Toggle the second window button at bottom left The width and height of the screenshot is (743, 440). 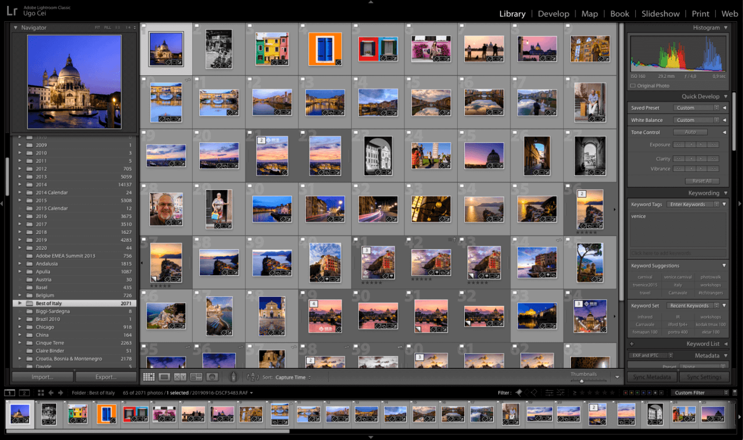click(x=24, y=393)
